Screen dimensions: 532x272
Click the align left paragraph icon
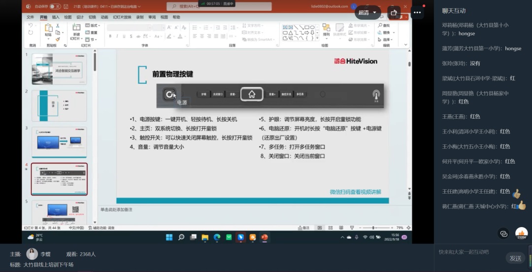point(195,36)
